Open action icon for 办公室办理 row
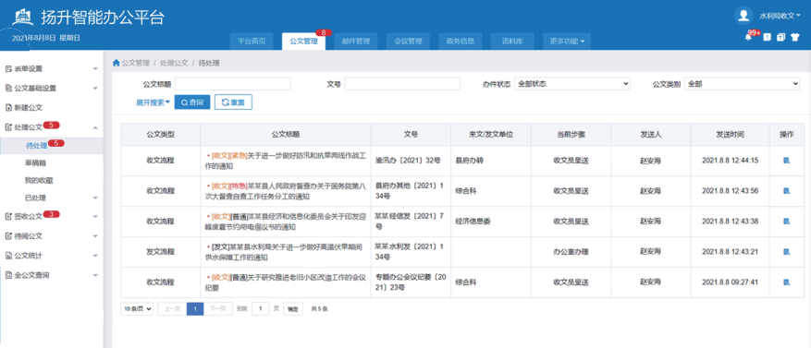This screenshot has height=348, width=811. coord(787,251)
